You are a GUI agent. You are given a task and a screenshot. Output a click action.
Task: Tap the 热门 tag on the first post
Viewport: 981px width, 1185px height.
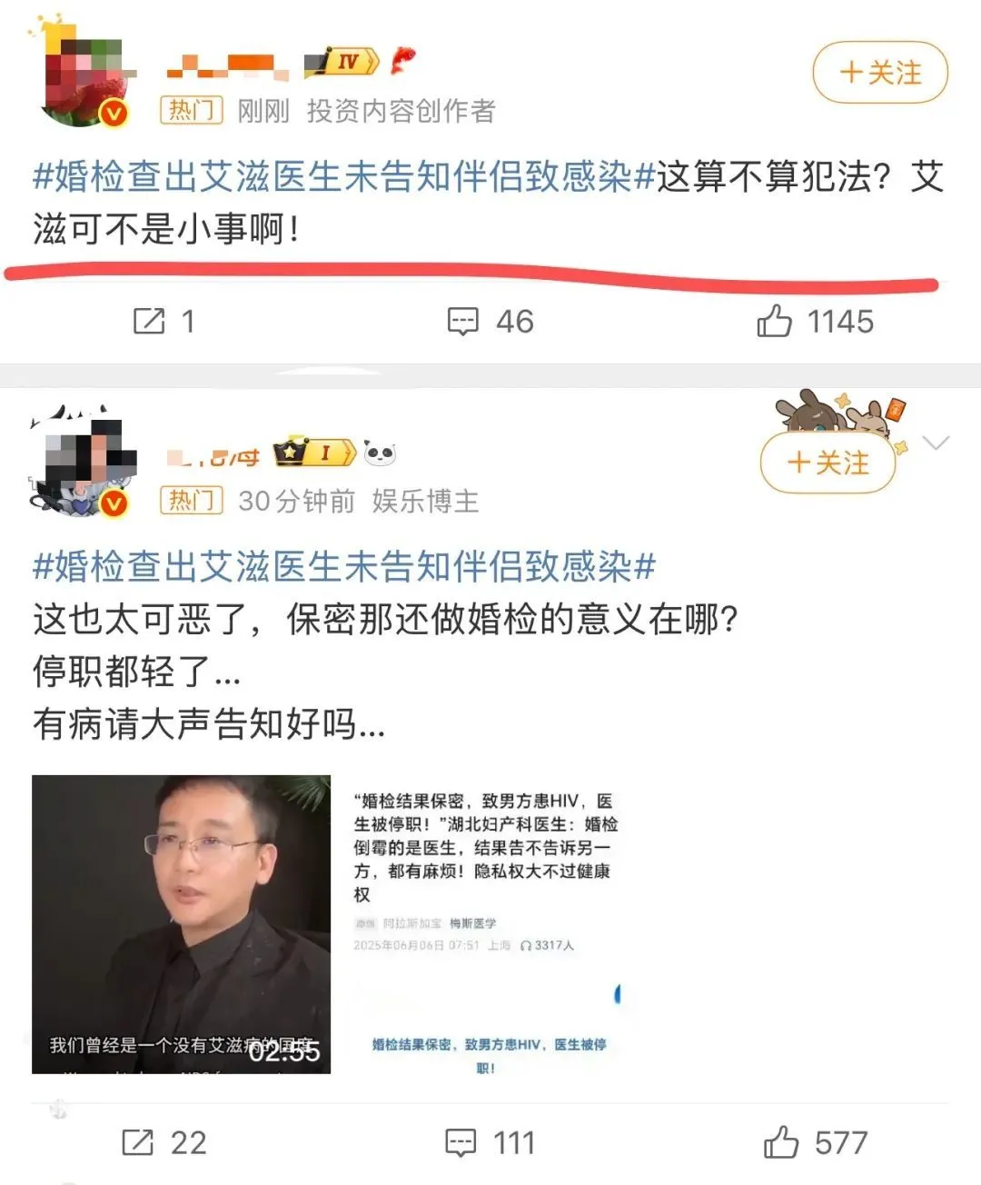tap(192, 111)
